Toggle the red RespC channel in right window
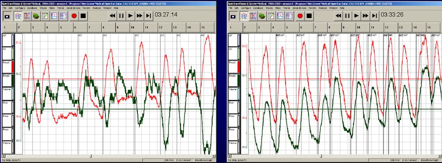The height and width of the screenshot is (163, 442). 234,67
